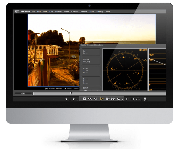Click the Fast Forward icon
This screenshot has height=149, width=179.
[x=113, y=99]
